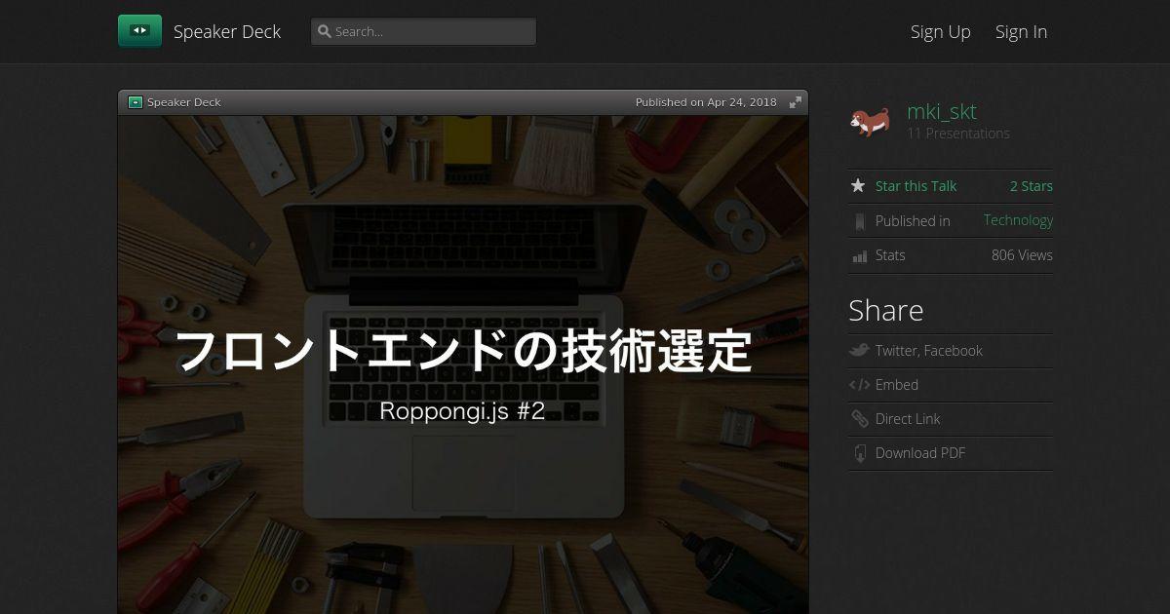Get the Direct Link
The height and width of the screenshot is (614, 1170).
tap(908, 419)
